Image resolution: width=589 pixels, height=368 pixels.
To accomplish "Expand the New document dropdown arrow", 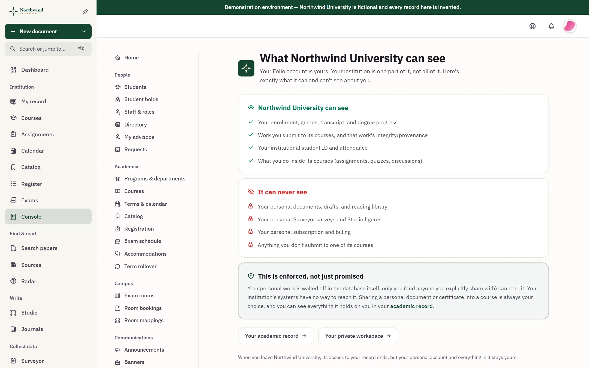I will (x=84, y=32).
